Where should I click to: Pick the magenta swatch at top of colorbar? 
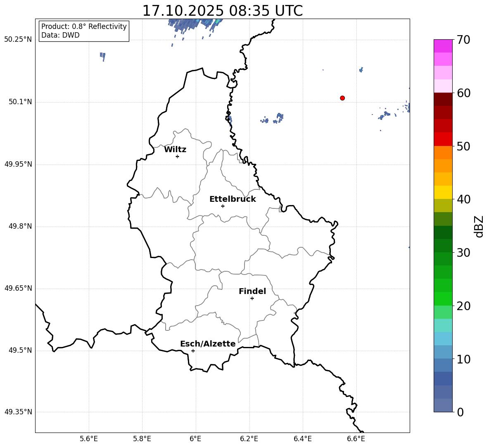[443, 46]
